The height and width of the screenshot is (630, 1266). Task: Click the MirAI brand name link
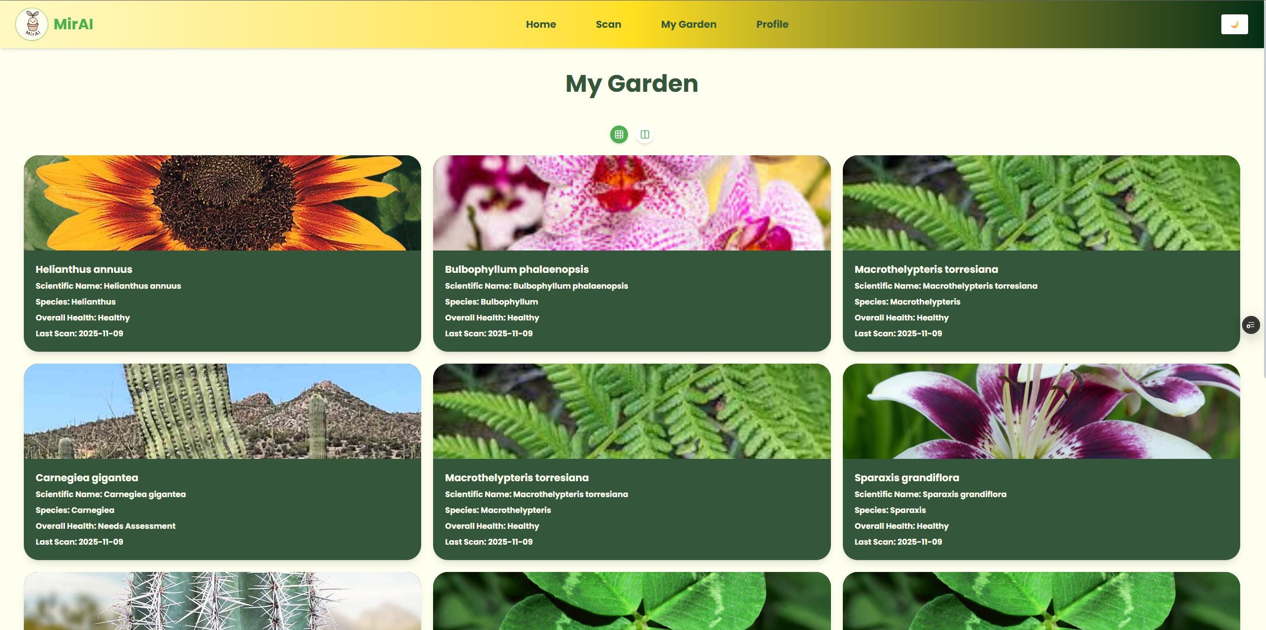tap(73, 24)
